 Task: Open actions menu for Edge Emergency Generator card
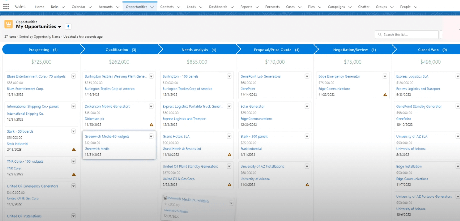(385, 76)
